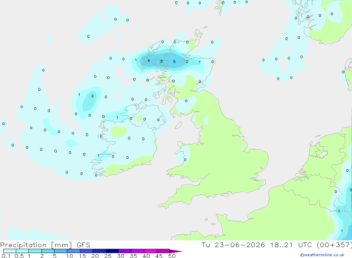Open the weatheronline.co.uk copyright link
The image size is (352, 258).
(322, 255)
